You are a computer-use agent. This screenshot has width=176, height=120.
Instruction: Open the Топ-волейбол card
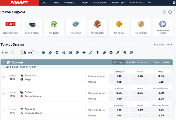click(141, 27)
